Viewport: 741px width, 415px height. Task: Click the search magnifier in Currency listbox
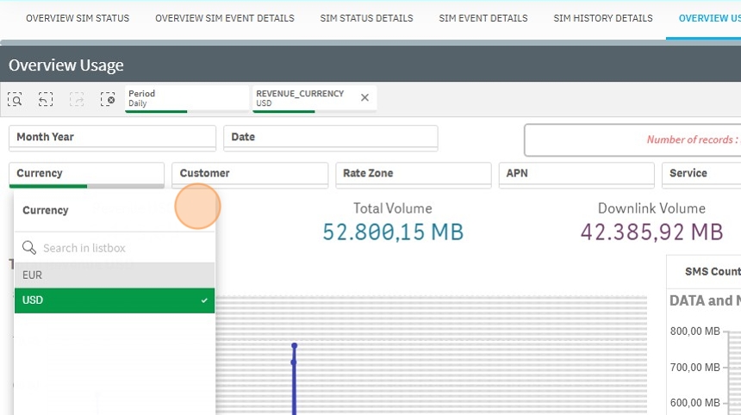pos(29,248)
